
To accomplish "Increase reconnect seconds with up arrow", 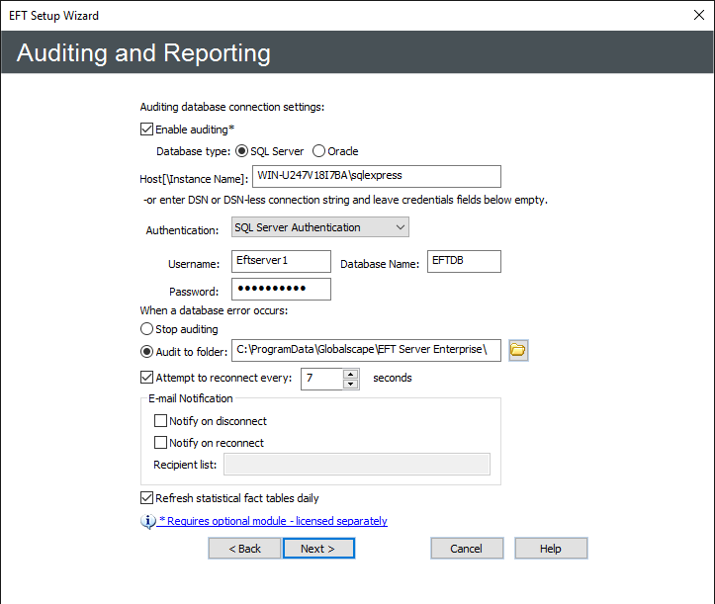I will (x=350, y=373).
